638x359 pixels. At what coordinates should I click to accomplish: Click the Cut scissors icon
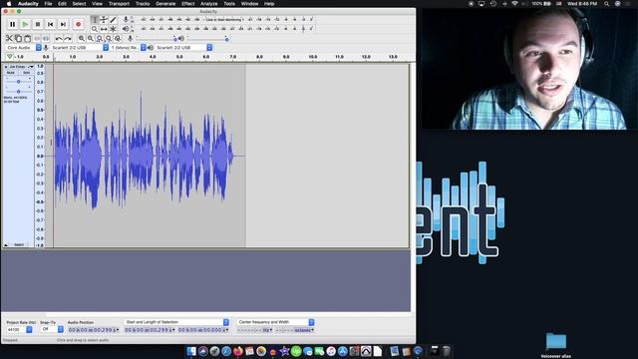coord(9,38)
